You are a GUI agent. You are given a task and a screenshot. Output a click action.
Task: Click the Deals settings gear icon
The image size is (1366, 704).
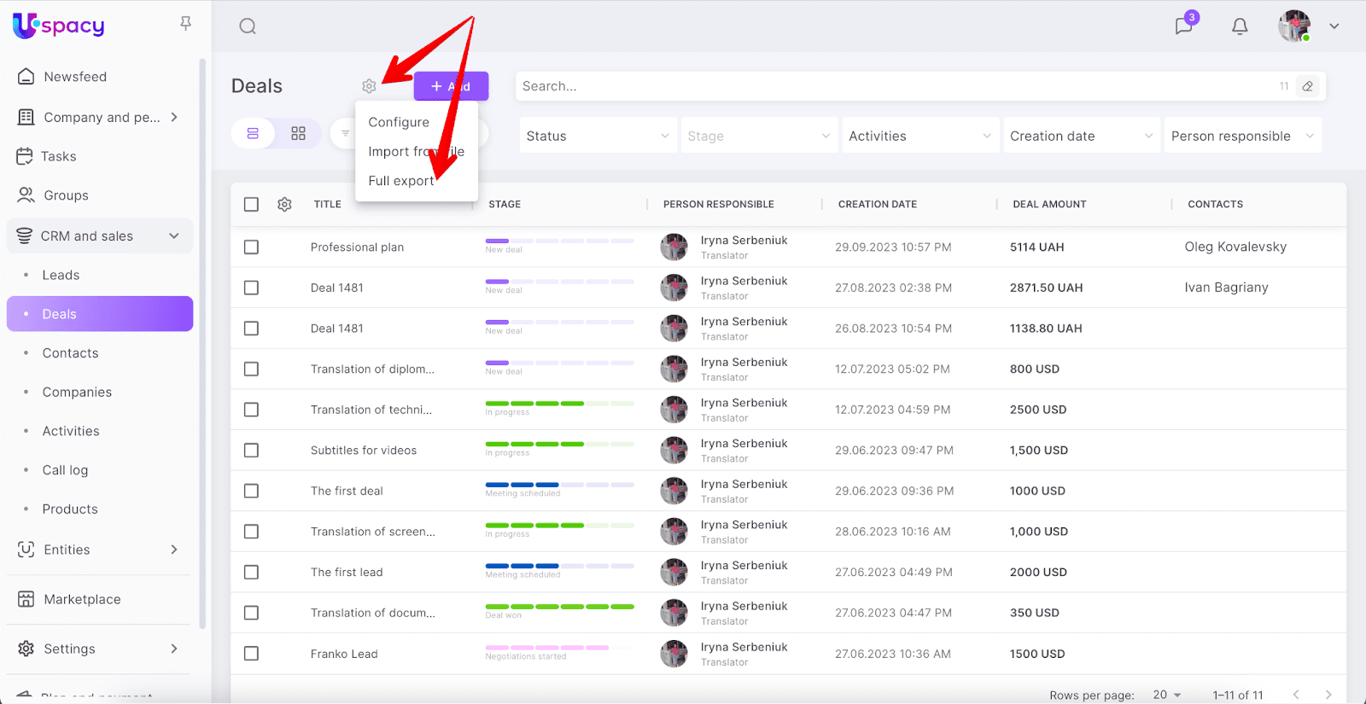369,86
